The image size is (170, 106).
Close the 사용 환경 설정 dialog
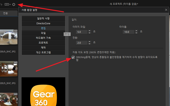[x=166, y=10]
